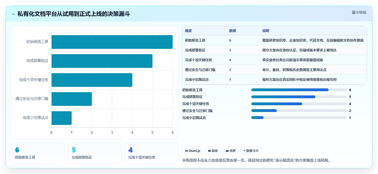Click the 完成十项关键任务 progress bar
The image size is (378, 174).
coord(299,104)
